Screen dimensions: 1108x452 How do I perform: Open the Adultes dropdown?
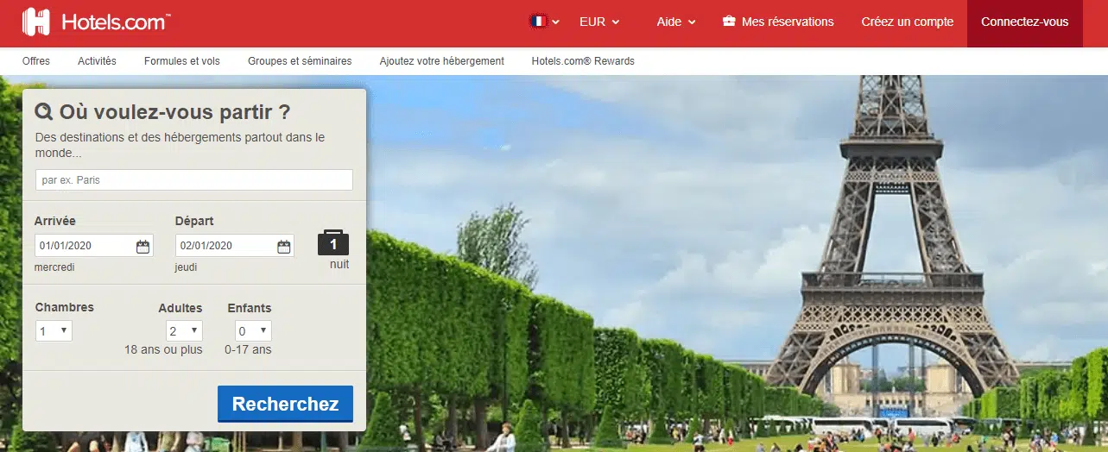tap(184, 331)
